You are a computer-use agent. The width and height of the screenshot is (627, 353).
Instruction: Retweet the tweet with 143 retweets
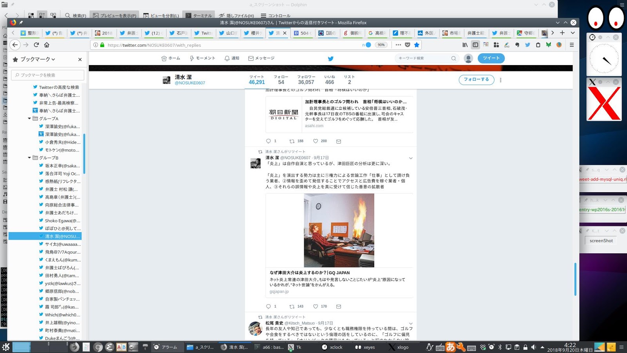[x=292, y=306]
